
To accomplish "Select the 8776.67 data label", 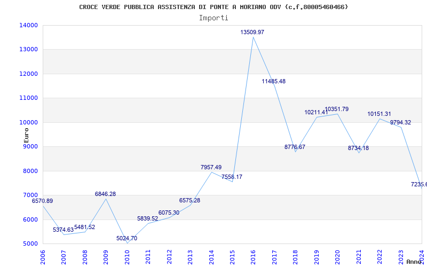I will point(295,147).
